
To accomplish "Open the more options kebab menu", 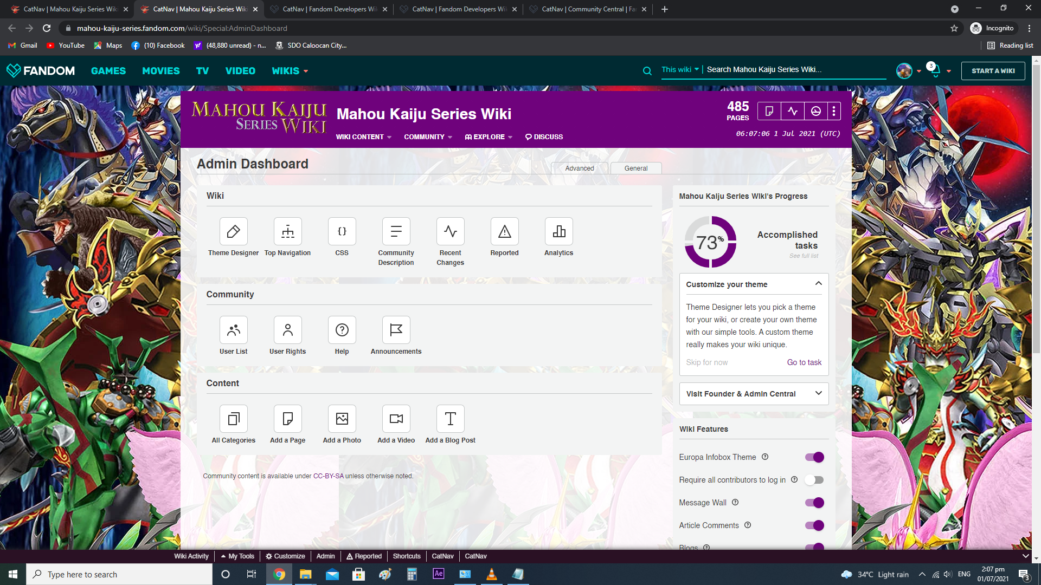I will 834,111.
